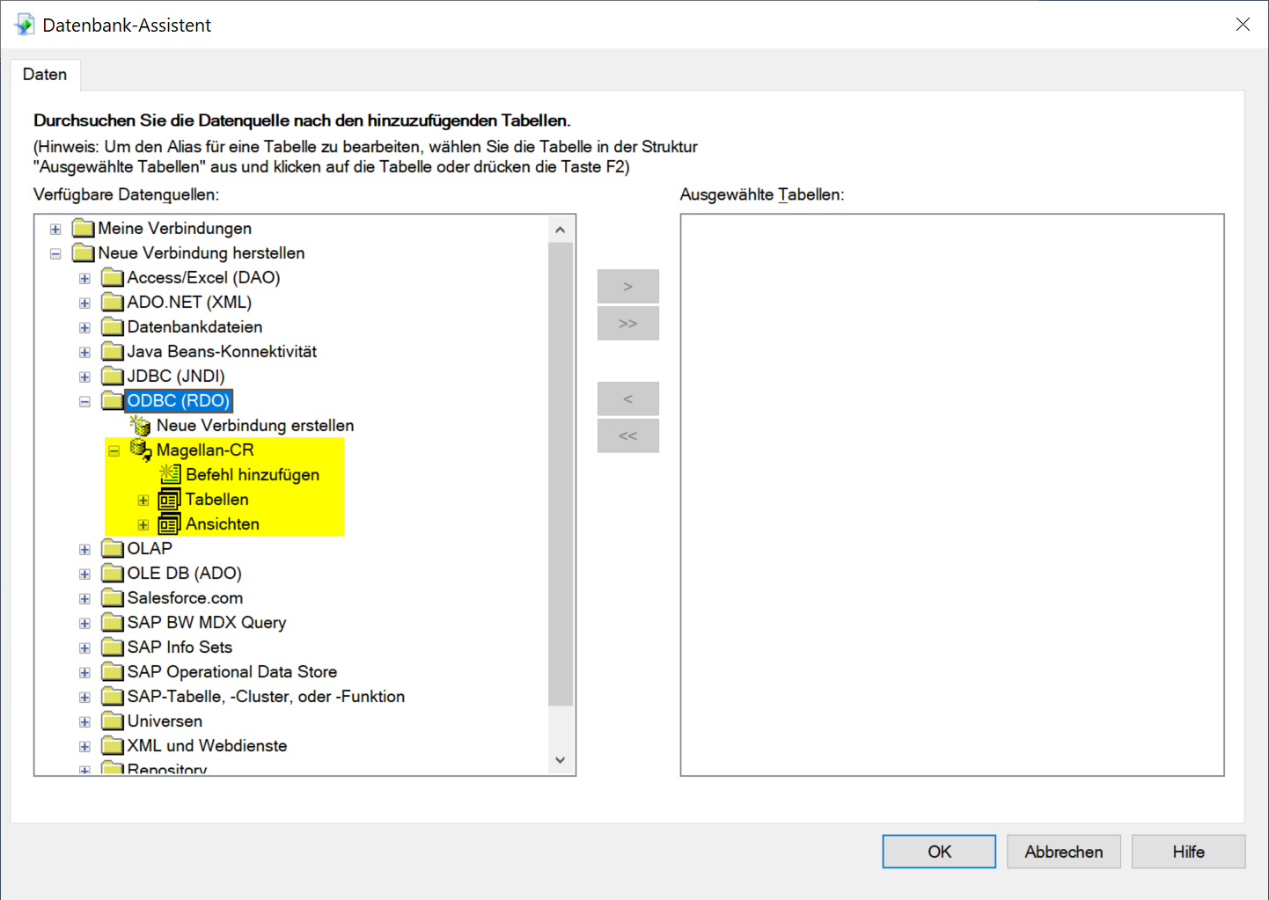Expand the JDBC (JNDI) node

(x=84, y=377)
